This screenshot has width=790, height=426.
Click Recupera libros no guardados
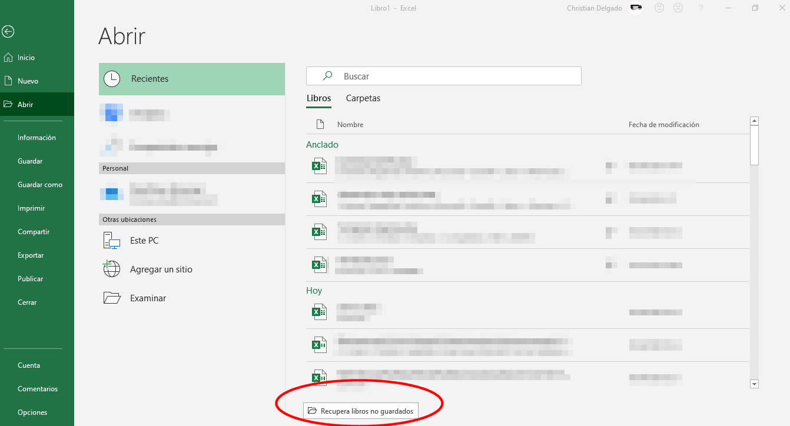click(x=361, y=411)
